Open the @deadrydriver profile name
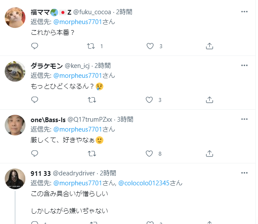Screen dimensions: 258x224 tap(40, 173)
